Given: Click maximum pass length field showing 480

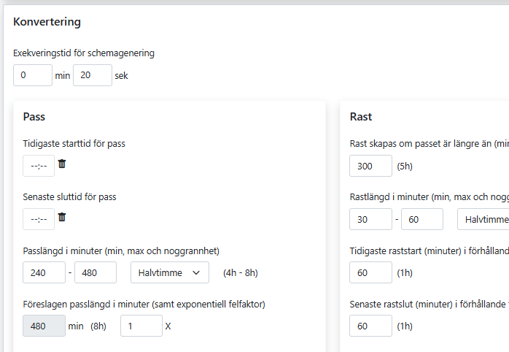Looking at the screenshot, I should tap(96, 272).
